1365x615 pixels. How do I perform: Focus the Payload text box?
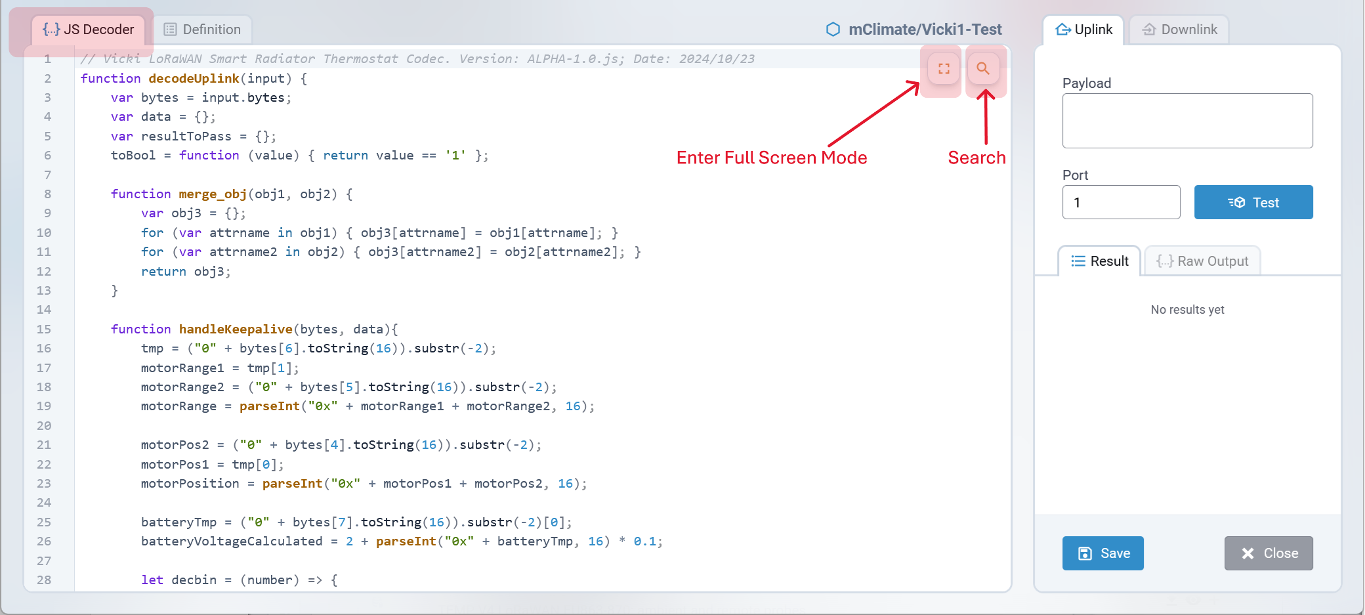(1186, 121)
